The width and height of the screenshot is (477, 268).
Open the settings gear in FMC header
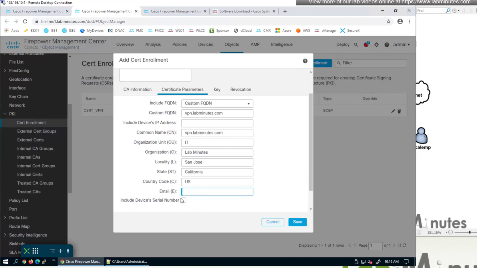(x=376, y=45)
